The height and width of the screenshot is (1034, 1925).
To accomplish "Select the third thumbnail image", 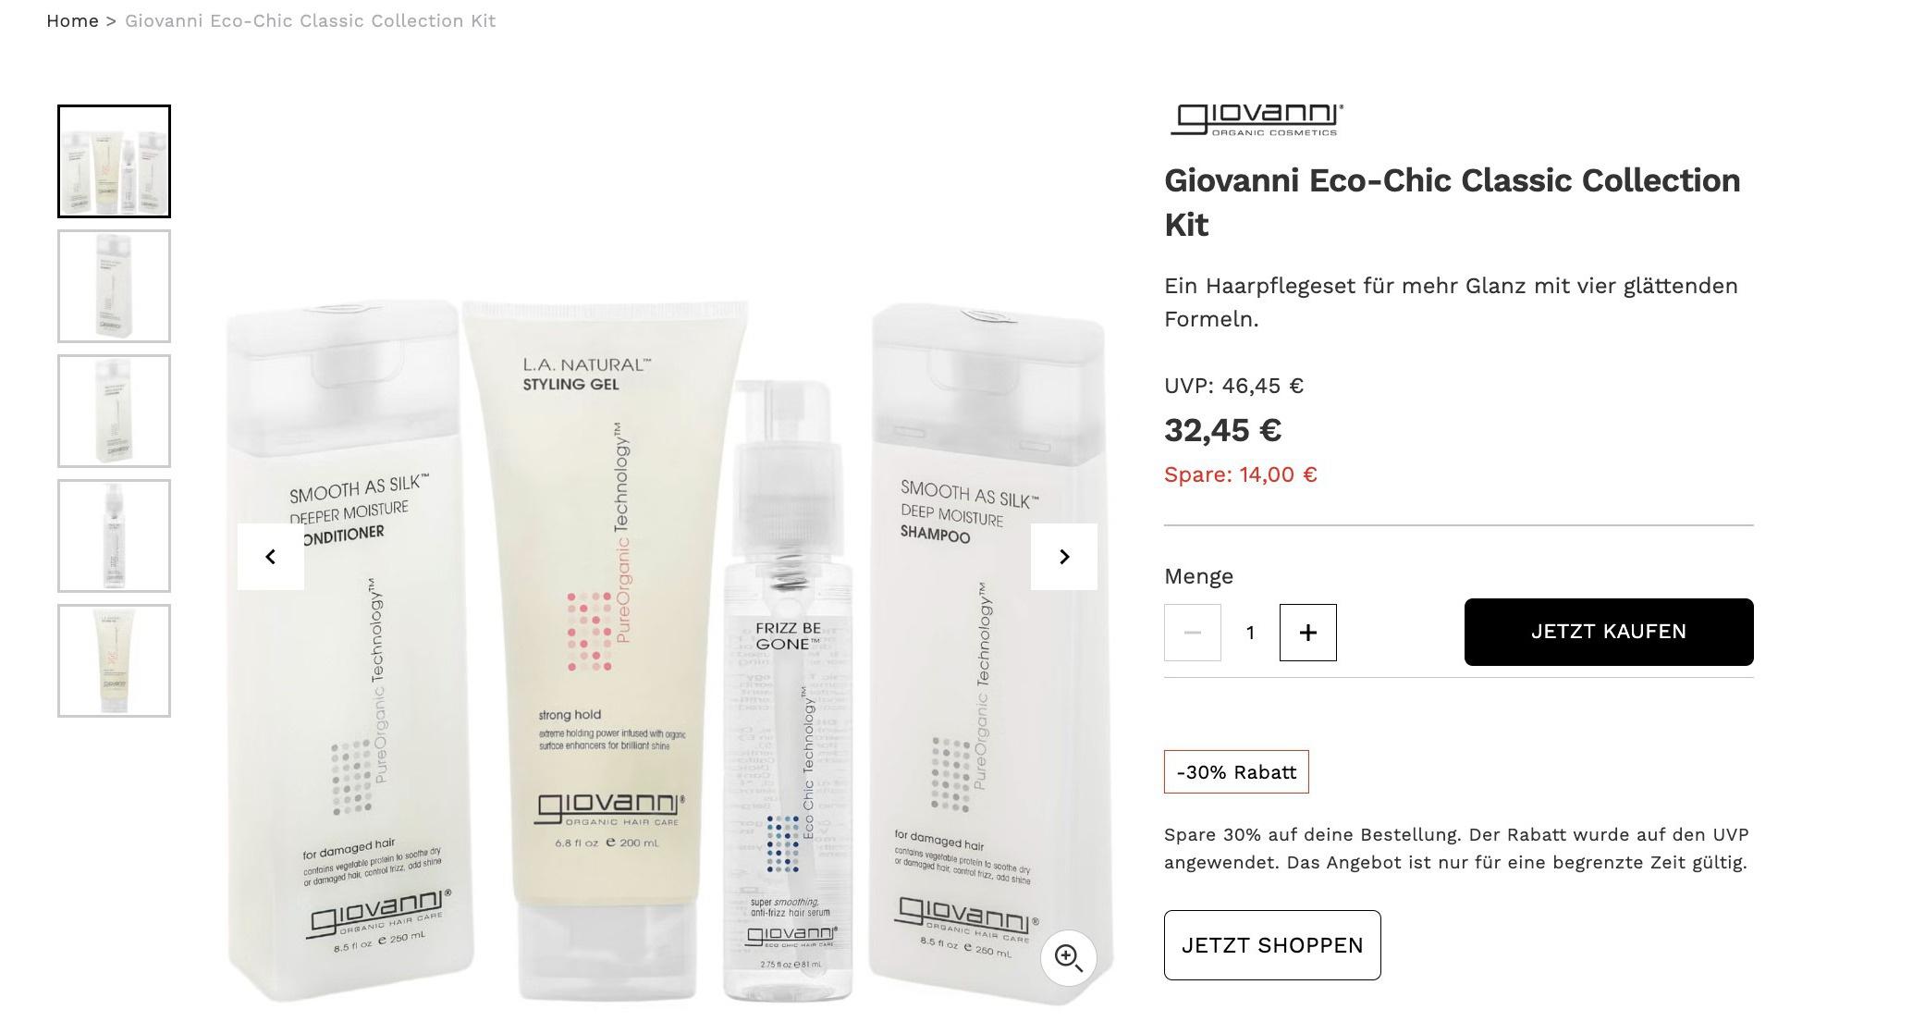I will 115,412.
